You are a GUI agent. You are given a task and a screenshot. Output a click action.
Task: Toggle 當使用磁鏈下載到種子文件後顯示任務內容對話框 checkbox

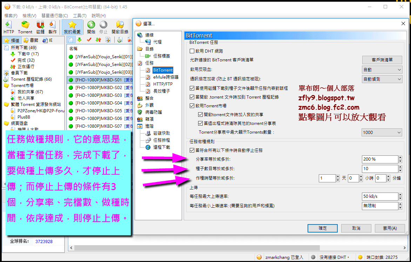click(192, 88)
